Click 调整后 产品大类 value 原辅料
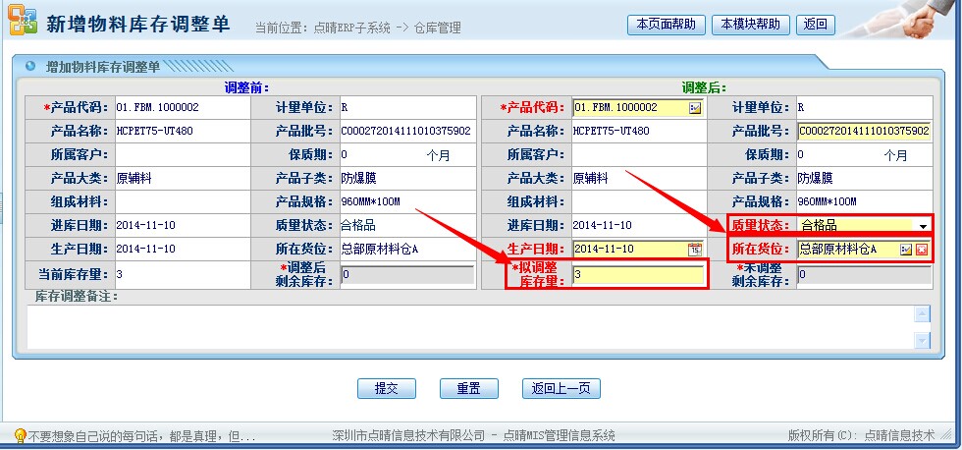The height and width of the screenshot is (450, 962). coord(590,179)
